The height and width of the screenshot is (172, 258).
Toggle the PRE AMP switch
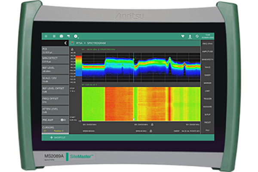63,120
